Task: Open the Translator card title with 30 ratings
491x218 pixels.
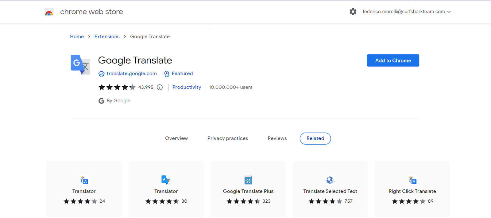Action: pyautogui.click(x=166, y=191)
